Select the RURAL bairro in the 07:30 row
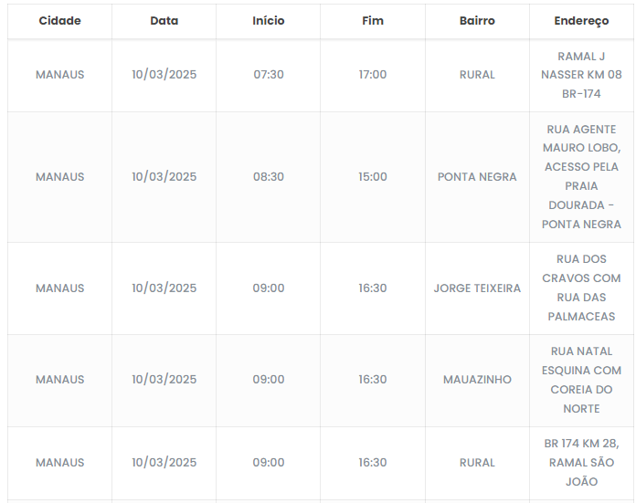The width and height of the screenshot is (636, 503). (x=477, y=75)
